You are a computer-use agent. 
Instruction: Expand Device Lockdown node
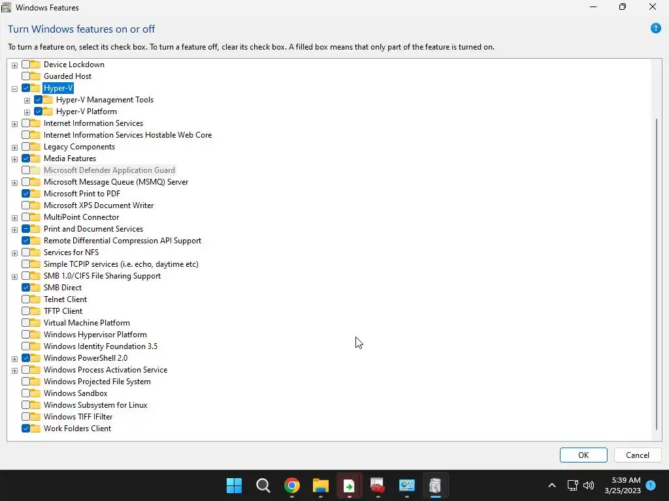coord(14,65)
